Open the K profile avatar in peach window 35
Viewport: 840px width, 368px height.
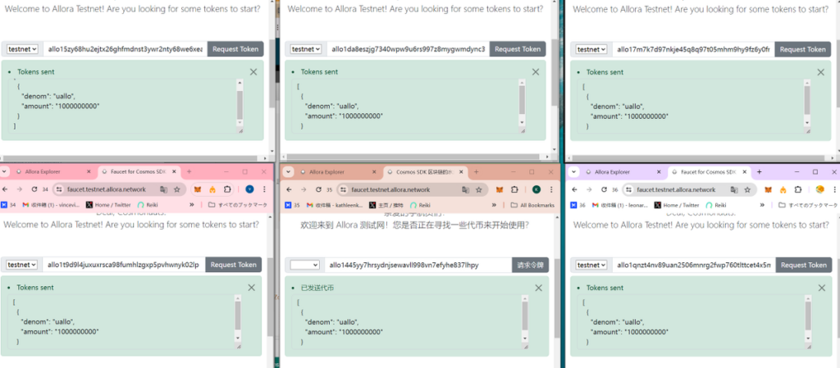click(536, 189)
